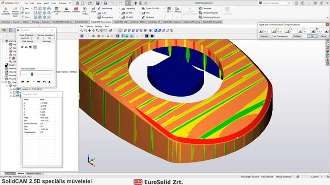Launch Simulate from the ribbon
Screen dimensions: 330x185
[x=76, y=10]
